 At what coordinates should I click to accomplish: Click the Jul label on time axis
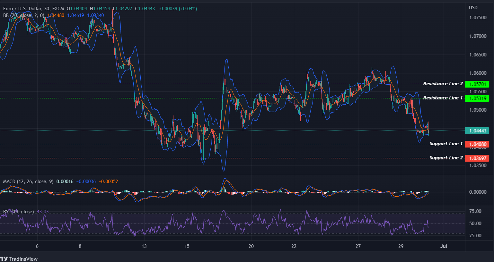coord(444,246)
